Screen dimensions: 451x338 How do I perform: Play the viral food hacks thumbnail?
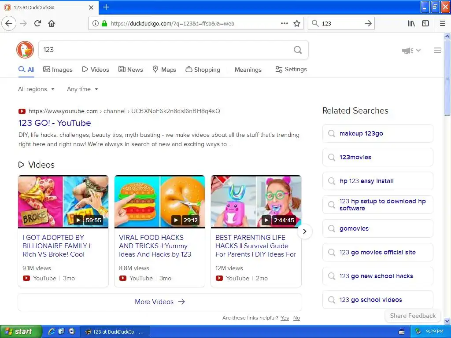159,202
